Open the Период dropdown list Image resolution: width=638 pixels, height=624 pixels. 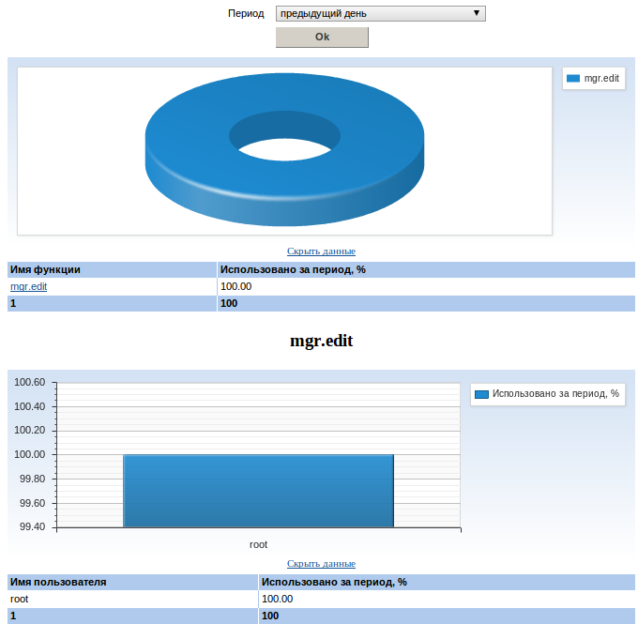click(x=380, y=13)
